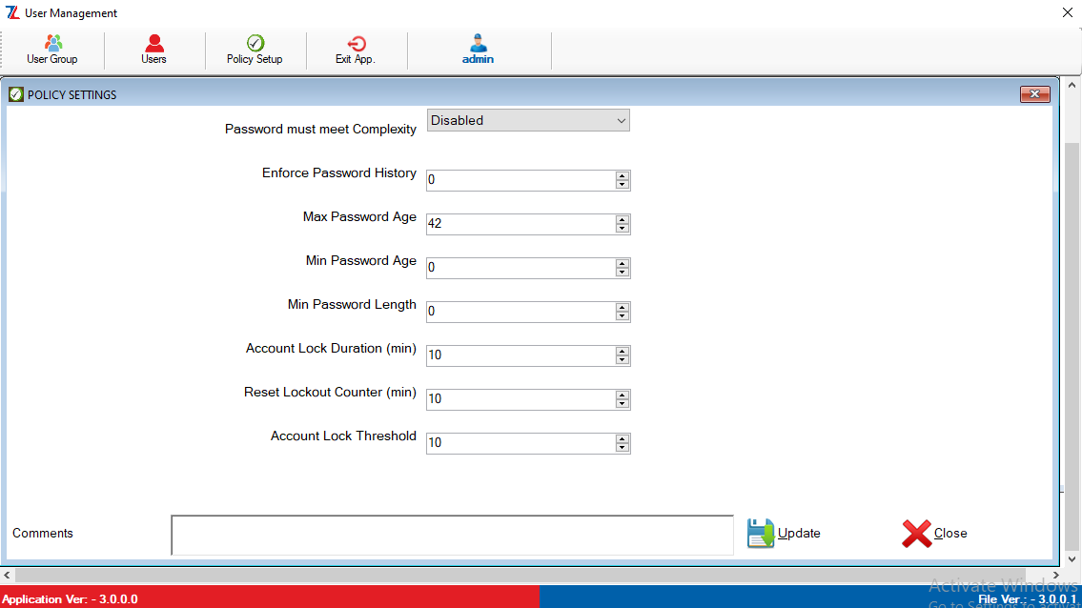This screenshot has width=1082, height=608.
Task: Click into the Comments text box
Action: (452, 535)
